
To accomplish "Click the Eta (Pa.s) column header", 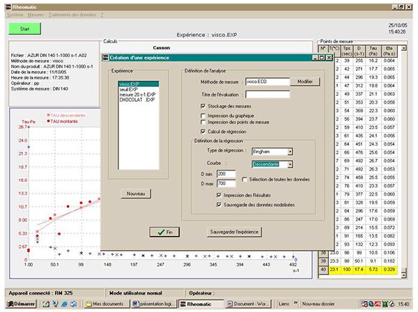I will click(389, 51).
